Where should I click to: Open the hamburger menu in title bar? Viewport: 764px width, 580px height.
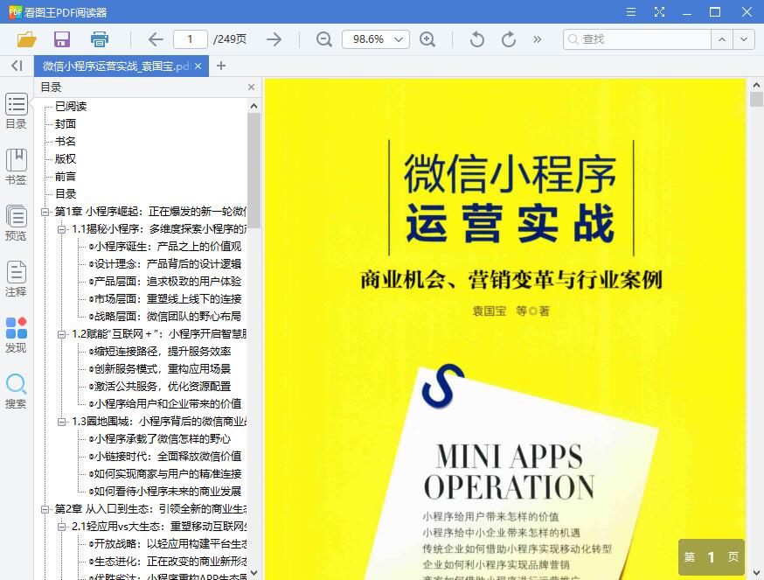pos(631,11)
